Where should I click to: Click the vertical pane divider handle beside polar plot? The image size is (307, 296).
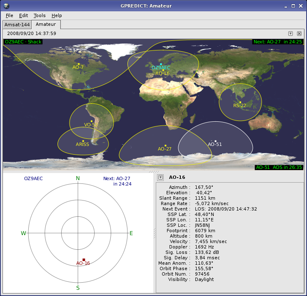pos(155,233)
